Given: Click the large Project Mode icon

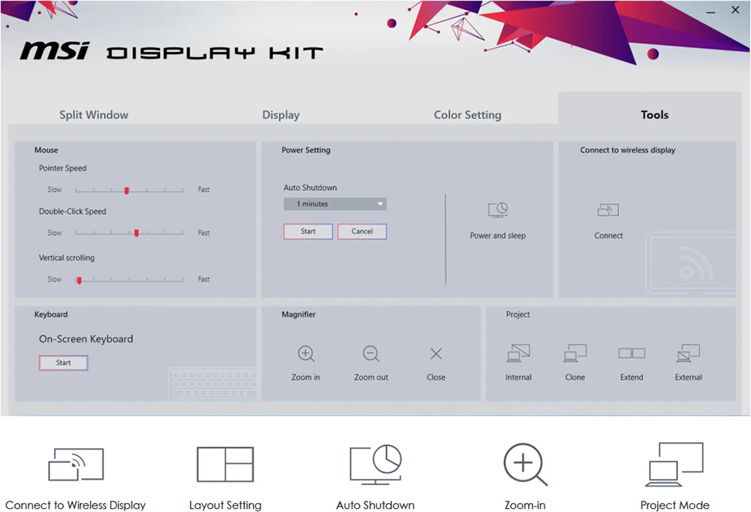Looking at the screenshot, I should coord(675,464).
